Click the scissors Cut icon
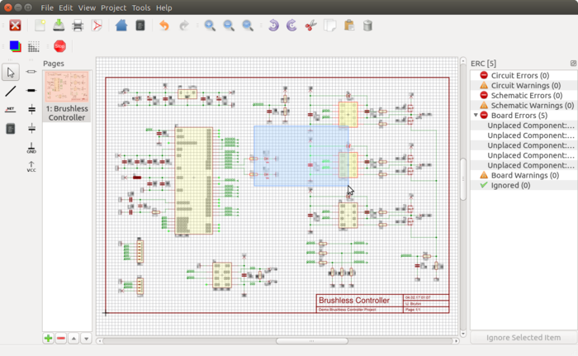The height and width of the screenshot is (356, 578). coord(310,26)
